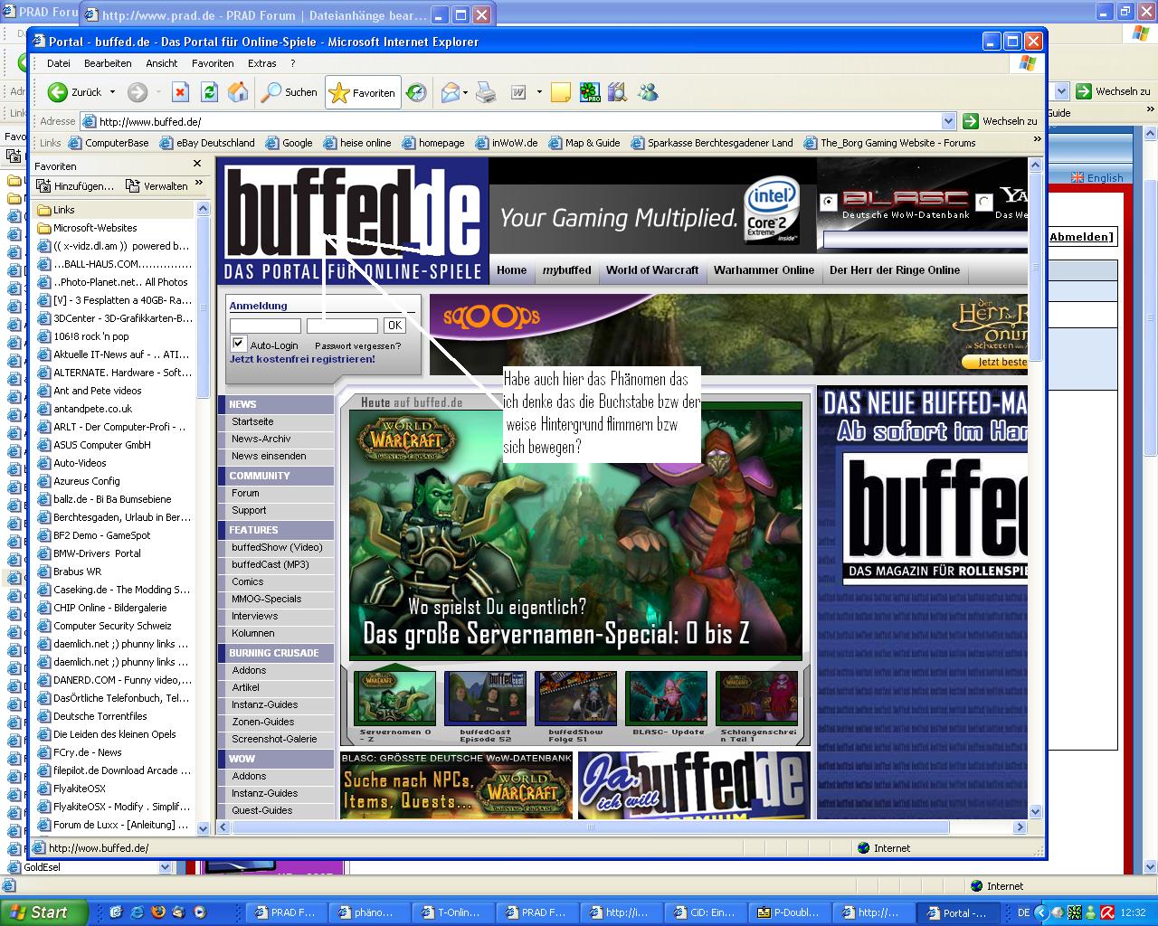Viewport: 1158px width, 926px height.
Task: Click 'Jetzt kostenfrei registrieren!' link
Action: (x=302, y=359)
